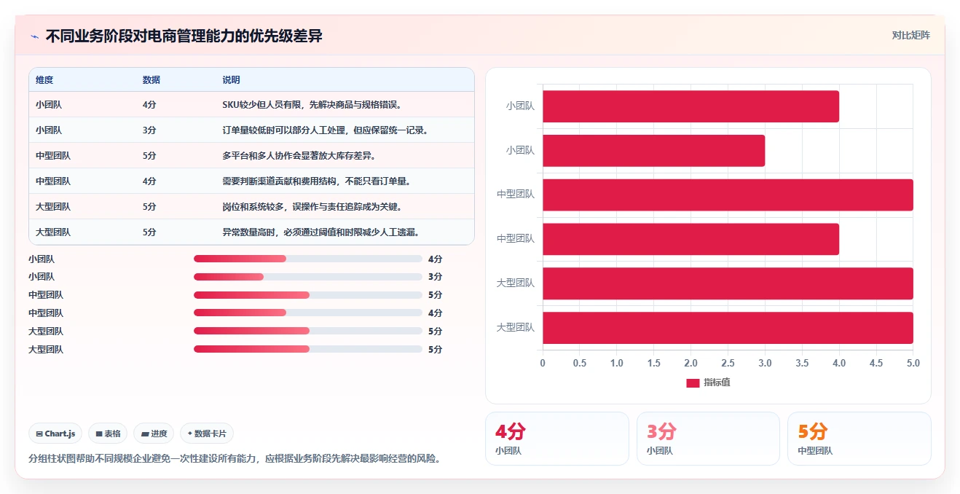
Task: Click the x-axis tick label 5.0
Action: [913, 363]
